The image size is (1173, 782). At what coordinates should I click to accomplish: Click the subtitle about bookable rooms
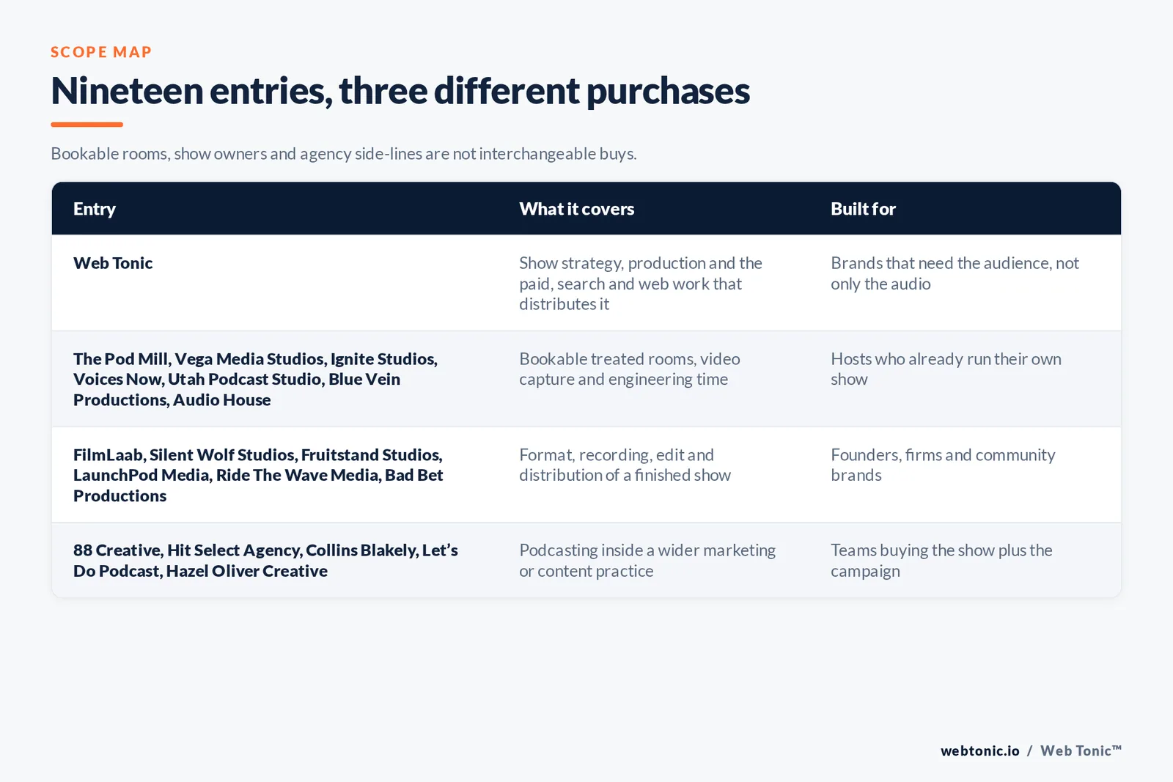(x=344, y=154)
